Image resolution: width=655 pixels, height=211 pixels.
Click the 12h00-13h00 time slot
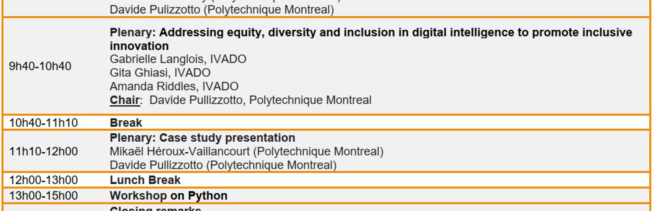[44, 180]
